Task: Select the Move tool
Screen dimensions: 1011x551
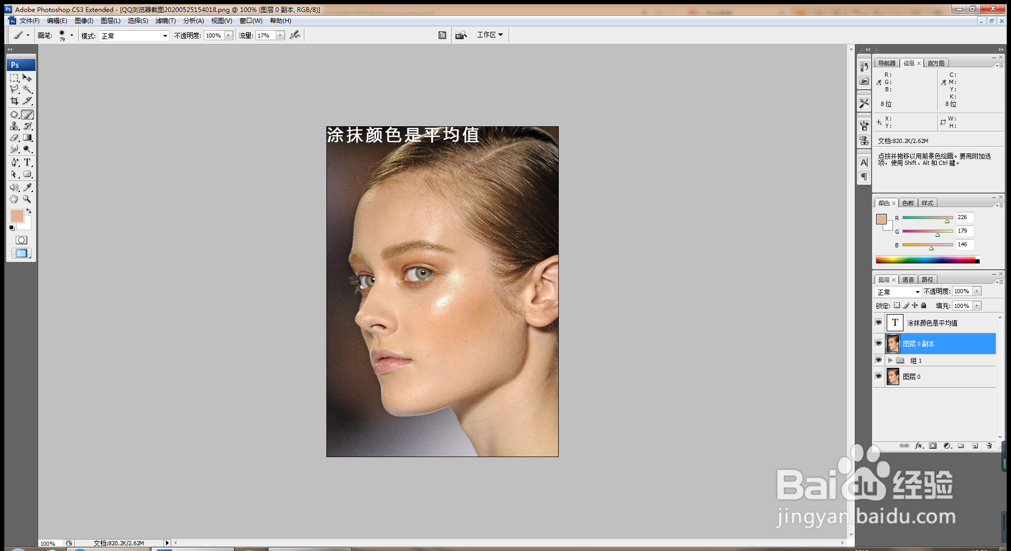Action: (28, 78)
